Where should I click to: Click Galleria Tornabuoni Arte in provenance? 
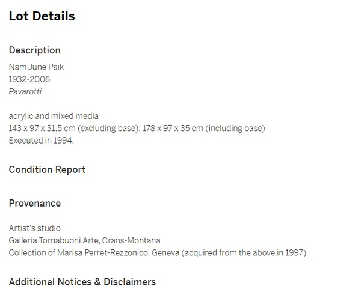pyautogui.click(x=53, y=240)
